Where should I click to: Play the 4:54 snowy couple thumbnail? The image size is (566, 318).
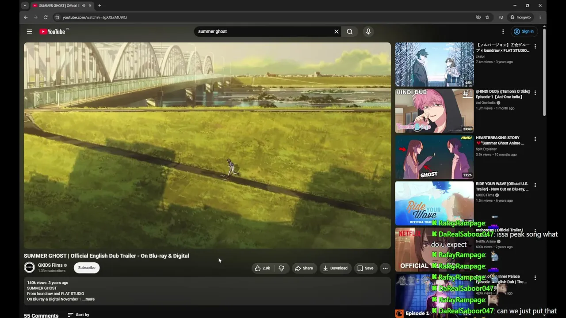[434, 64]
